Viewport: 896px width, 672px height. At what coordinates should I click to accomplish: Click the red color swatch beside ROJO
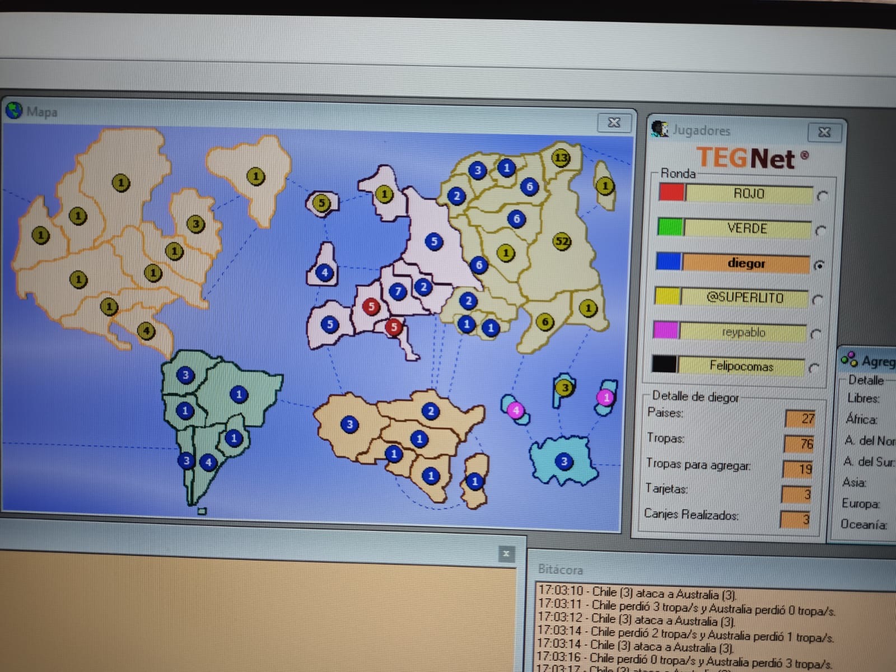(x=671, y=192)
